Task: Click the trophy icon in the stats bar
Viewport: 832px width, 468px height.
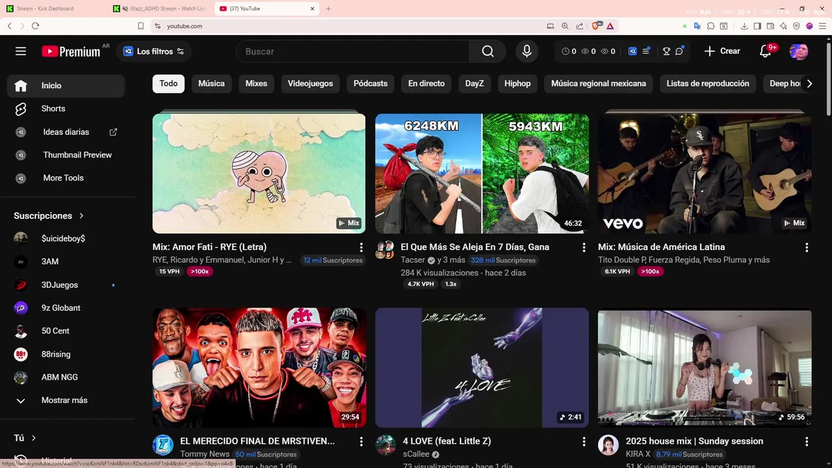Action: point(666,51)
